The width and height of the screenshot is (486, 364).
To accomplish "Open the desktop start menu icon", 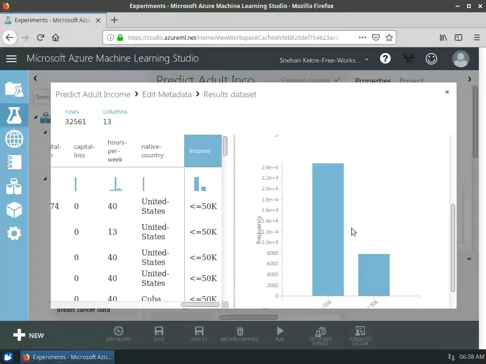I will [x=8, y=357].
